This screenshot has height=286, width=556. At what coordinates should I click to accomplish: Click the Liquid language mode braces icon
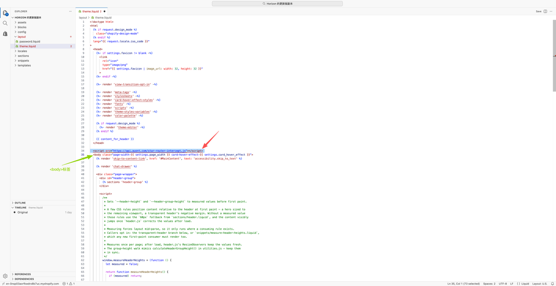(519, 284)
